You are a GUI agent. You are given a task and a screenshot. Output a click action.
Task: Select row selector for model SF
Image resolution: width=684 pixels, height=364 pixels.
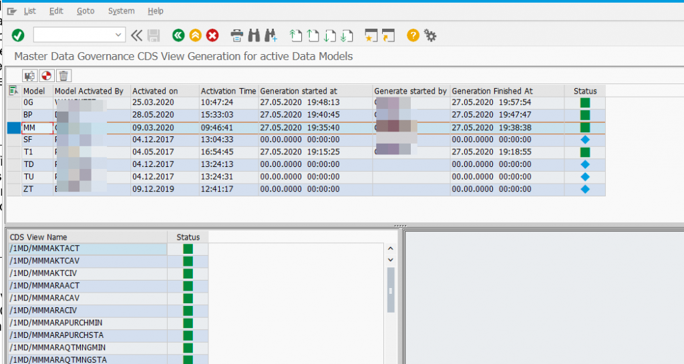tap(14, 140)
